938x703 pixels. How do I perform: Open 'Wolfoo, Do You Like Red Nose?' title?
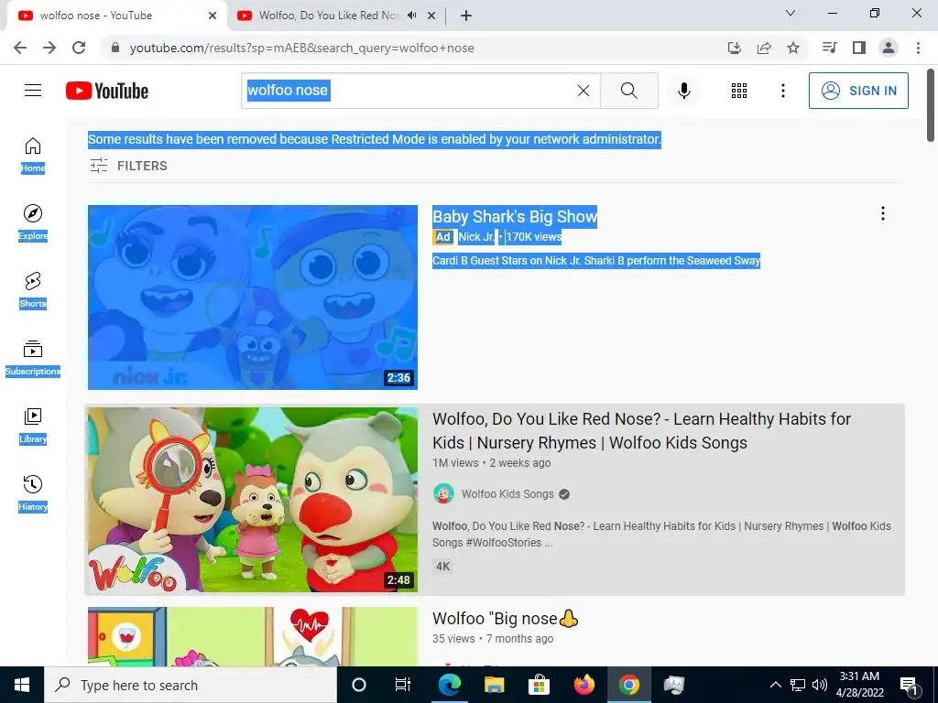coord(641,430)
